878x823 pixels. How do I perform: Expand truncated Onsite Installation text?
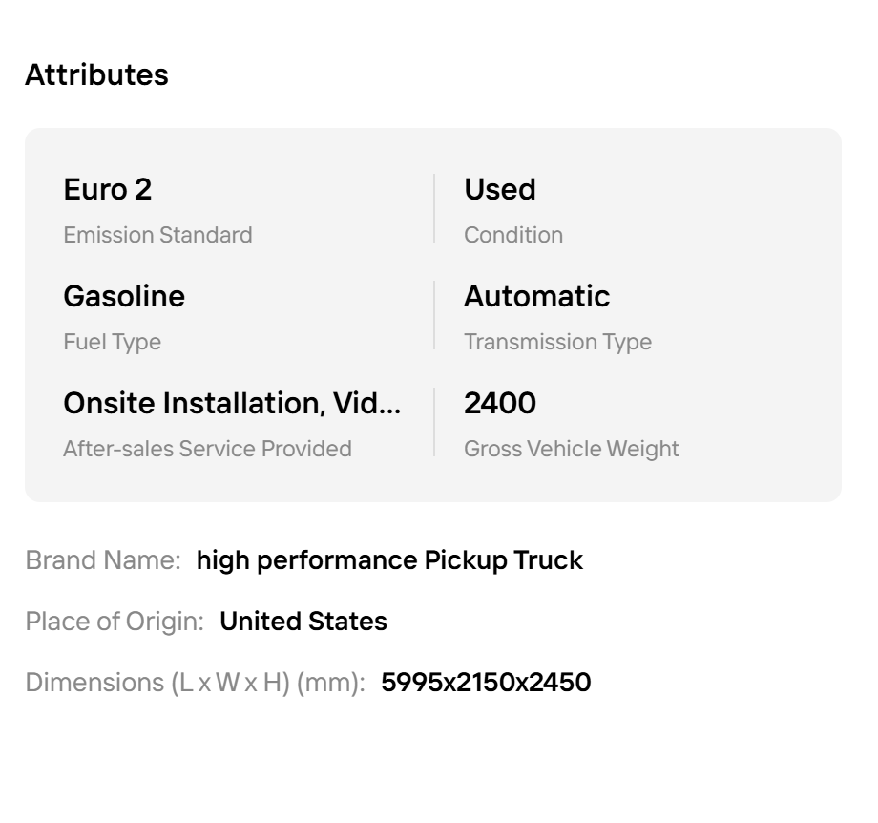click(232, 404)
